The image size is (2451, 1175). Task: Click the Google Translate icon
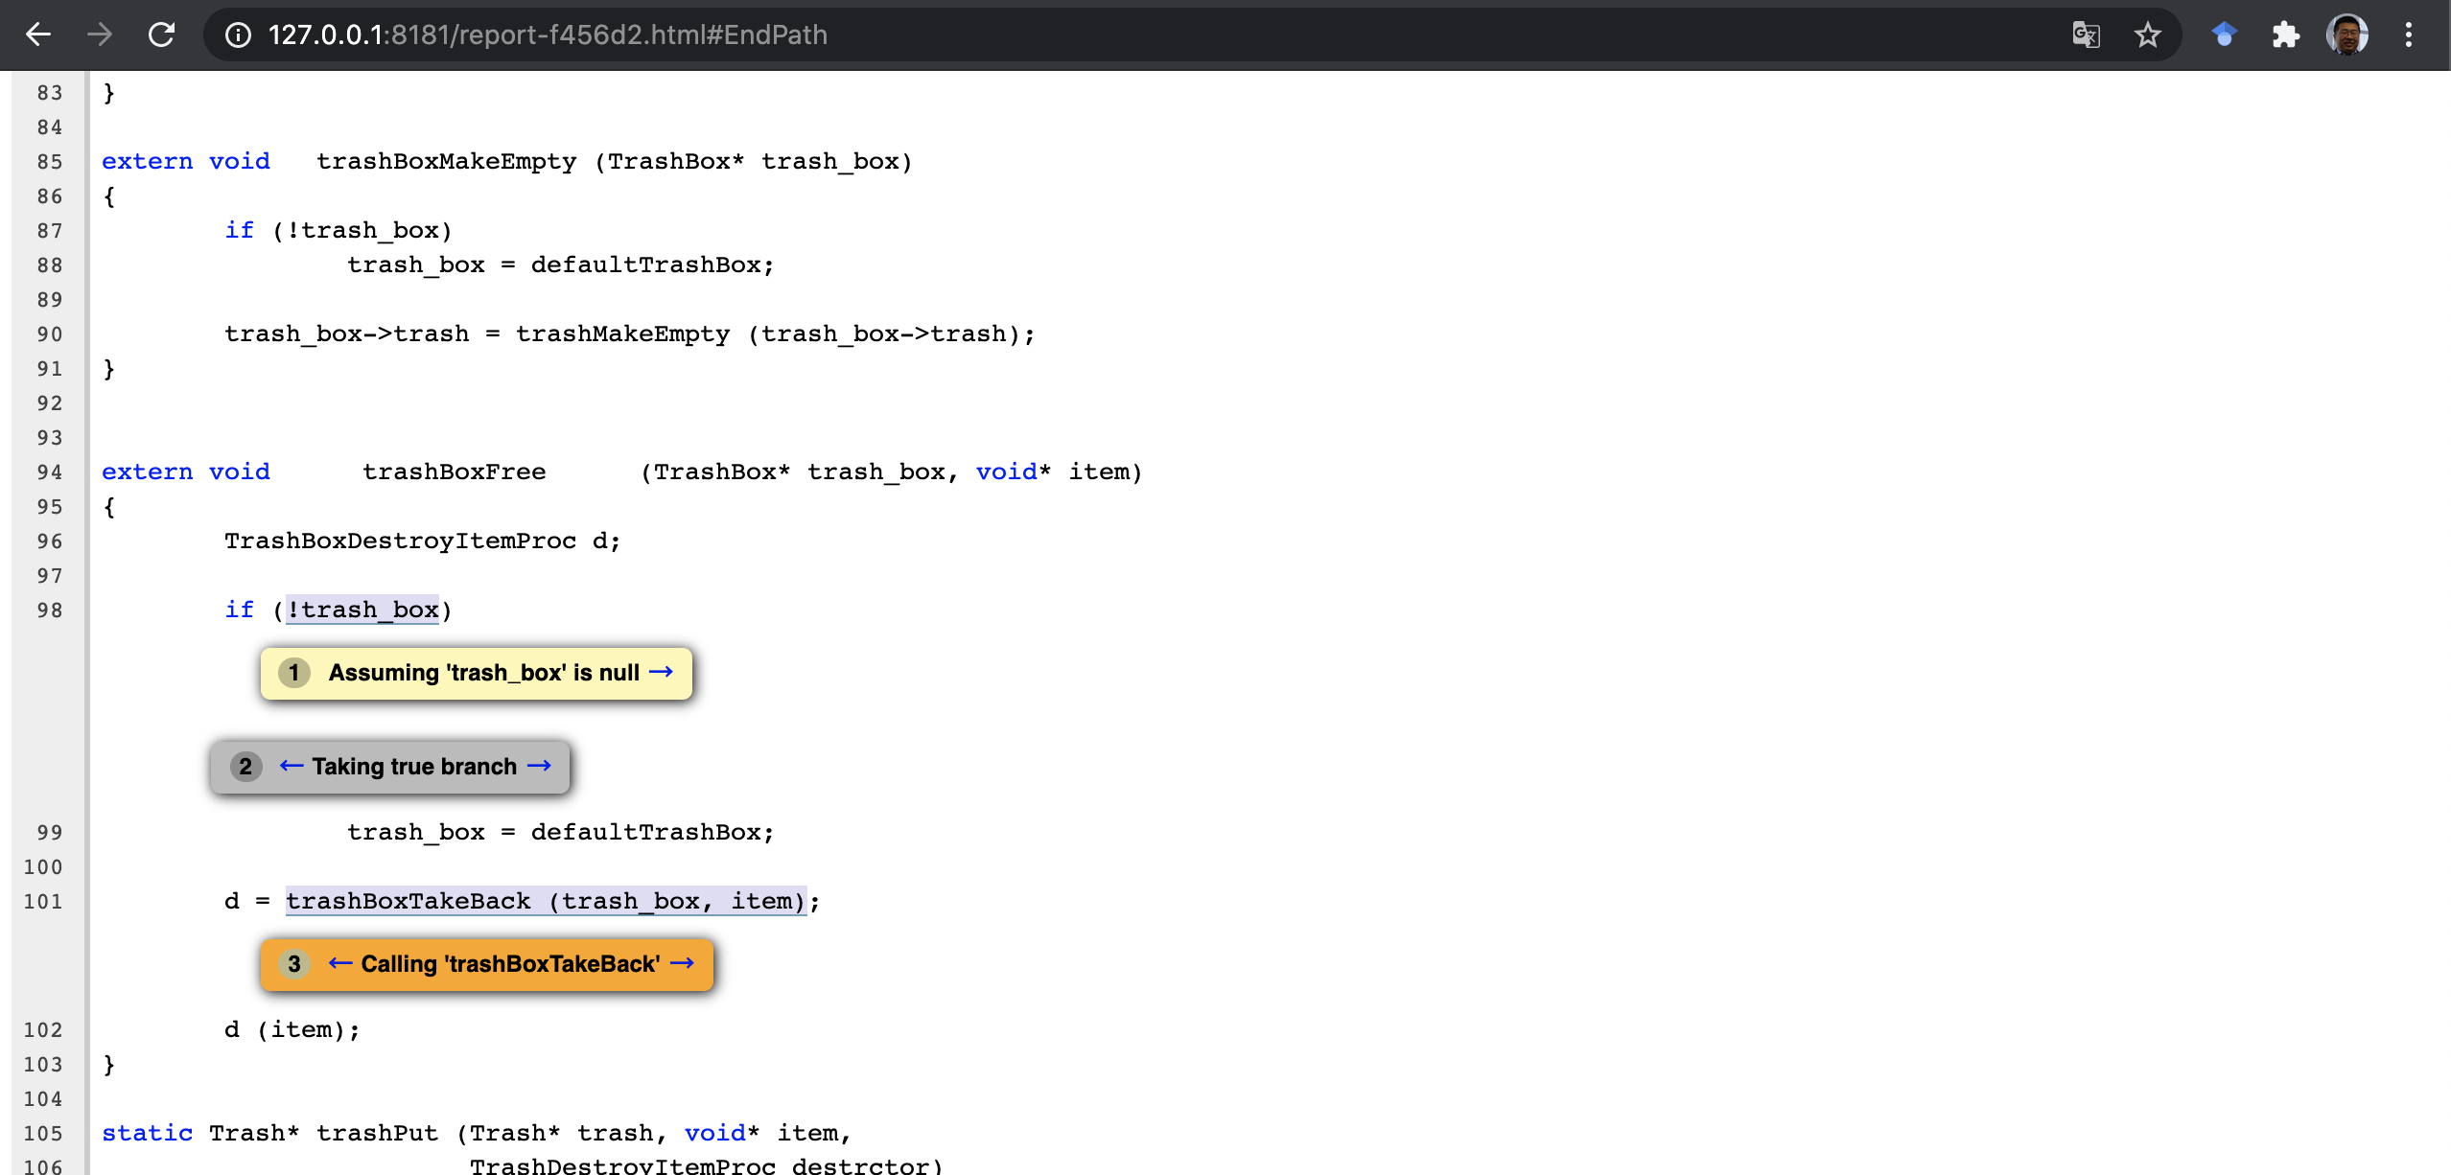pos(2086,35)
